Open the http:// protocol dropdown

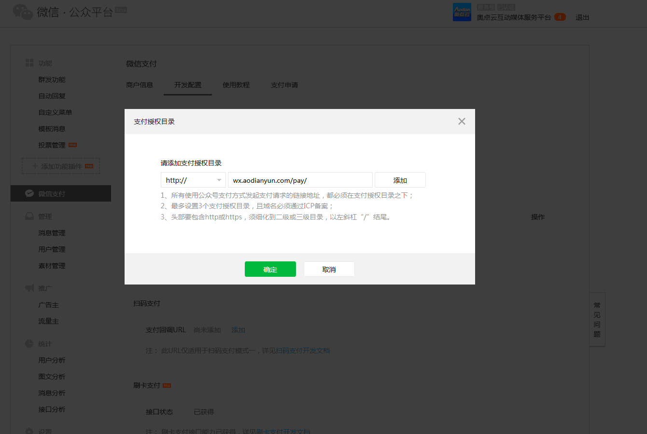pos(193,180)
